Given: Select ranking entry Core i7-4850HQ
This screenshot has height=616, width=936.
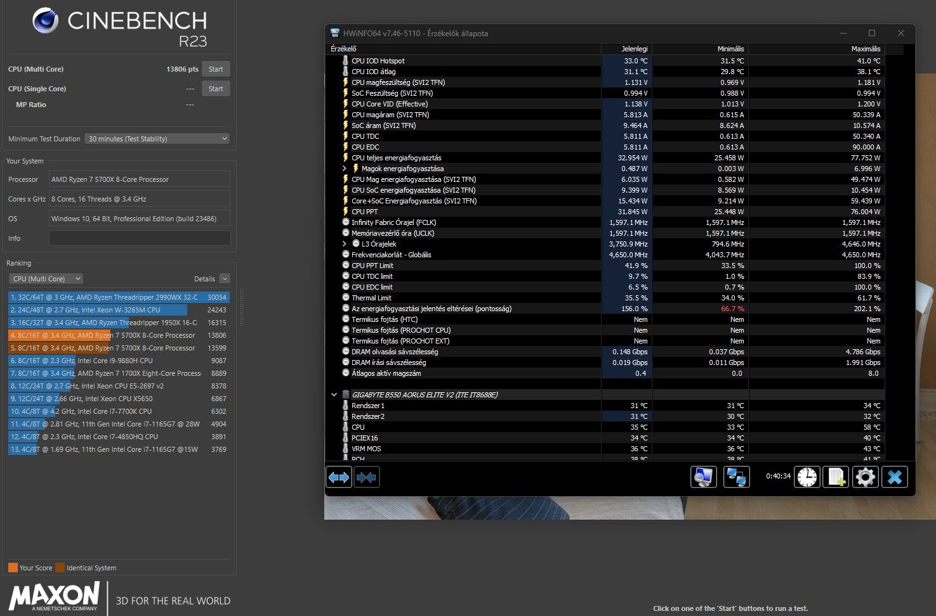Looking at the screenshot, I should 119,437.
